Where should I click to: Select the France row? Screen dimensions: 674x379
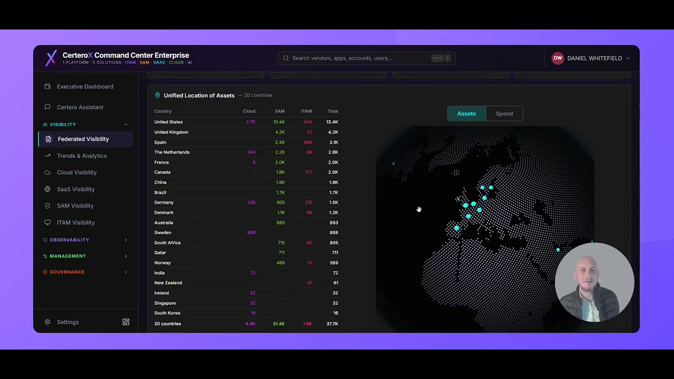pyautogui.click(x=246, y=162)
